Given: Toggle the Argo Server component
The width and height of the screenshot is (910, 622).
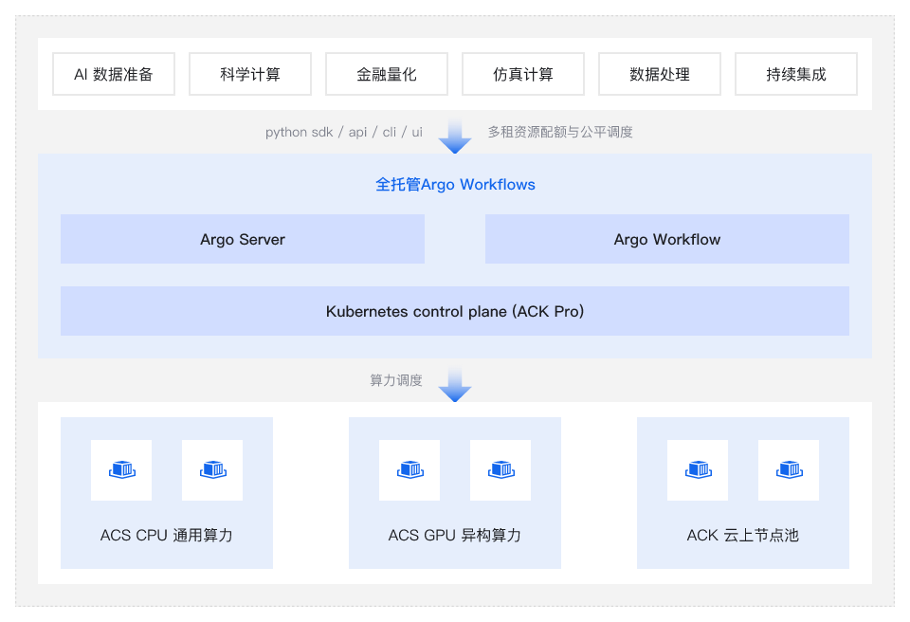Looking at the screenshot, I should [x=242, y=239].
